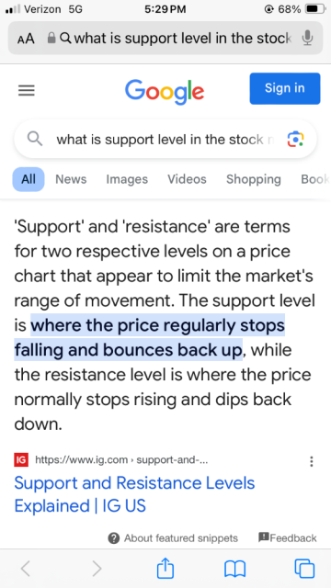Send Feedback on the snippet

point(288,537)
